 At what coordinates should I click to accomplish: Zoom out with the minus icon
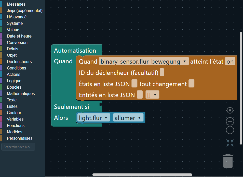[x=230, y=130]
